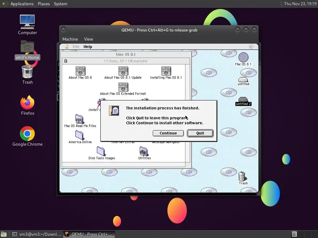Screen dimensions: 318x238
Task: Open the Apple menu icon
Action: click(x=67, y=47)
